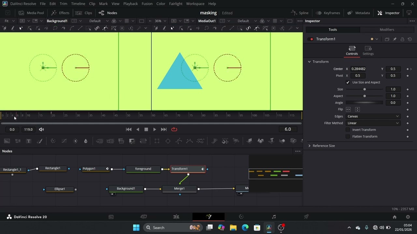
Task: Open Edges dropdown showing Canvas
Action: point(373,116)
